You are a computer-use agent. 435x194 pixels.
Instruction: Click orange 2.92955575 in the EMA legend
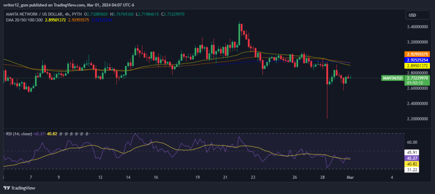pyautogui.click(x=79, y=20)
